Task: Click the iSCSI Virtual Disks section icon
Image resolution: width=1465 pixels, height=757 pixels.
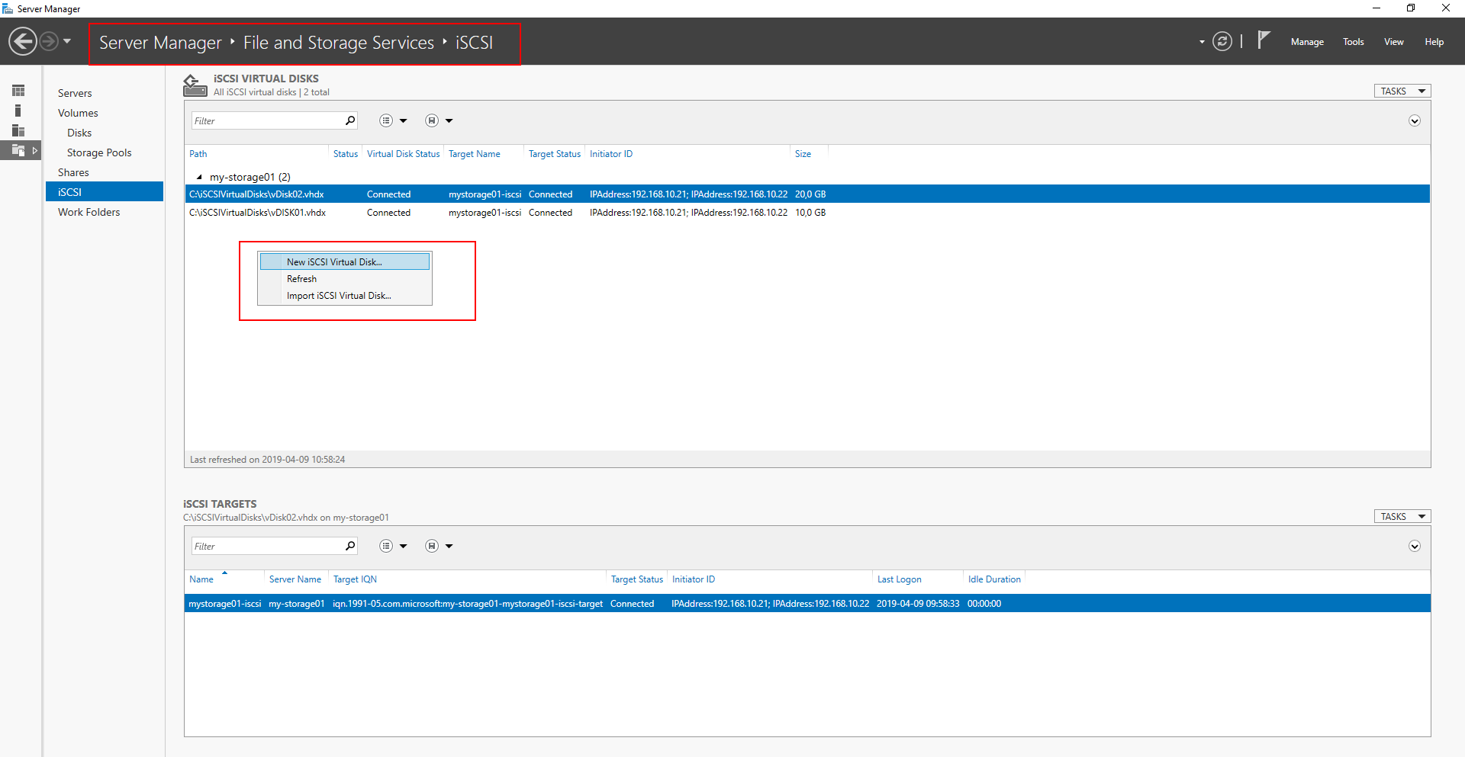Action: click(x=195, y=85)
